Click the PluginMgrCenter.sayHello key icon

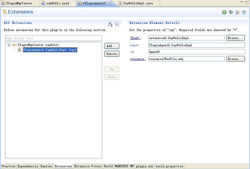coord(14,45)
